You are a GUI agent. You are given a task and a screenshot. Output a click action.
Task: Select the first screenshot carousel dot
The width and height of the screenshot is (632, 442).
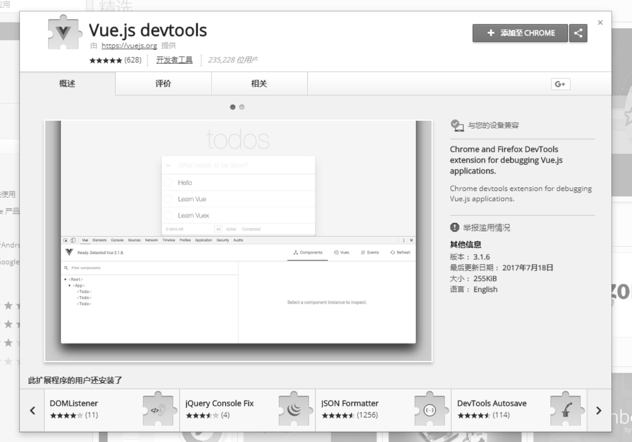(x=233, y=107)
